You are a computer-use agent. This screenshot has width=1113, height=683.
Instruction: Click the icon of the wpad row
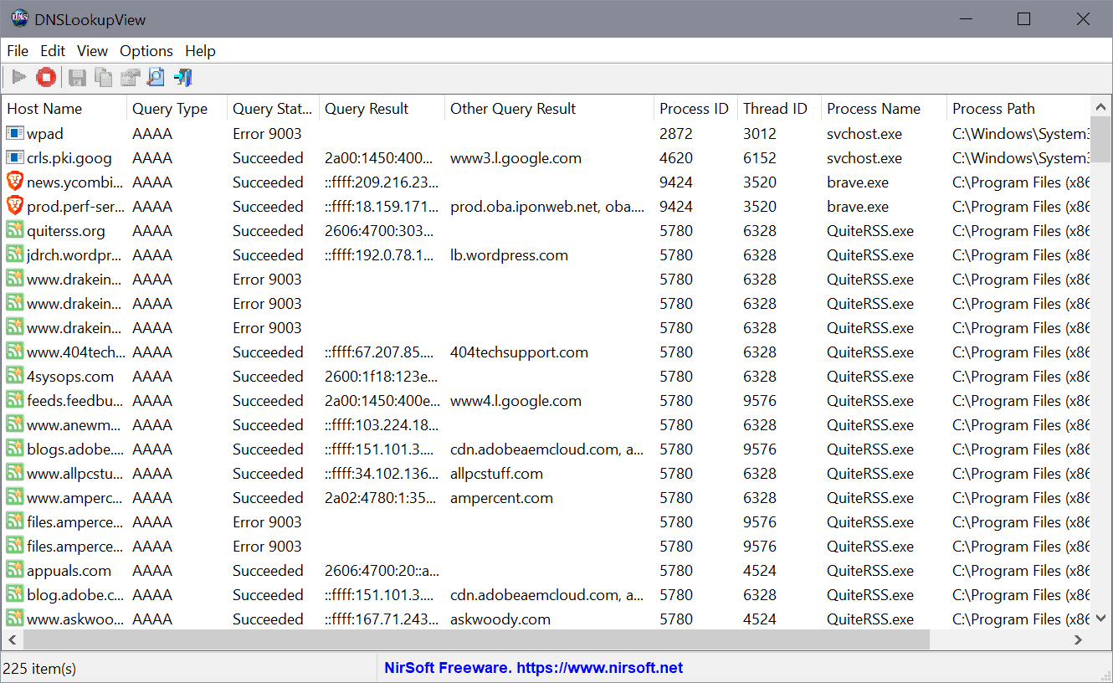coord(14,133)
